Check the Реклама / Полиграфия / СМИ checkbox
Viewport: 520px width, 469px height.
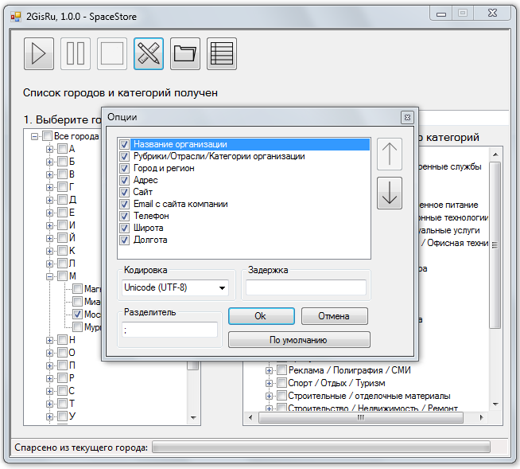tap(282, 370)
